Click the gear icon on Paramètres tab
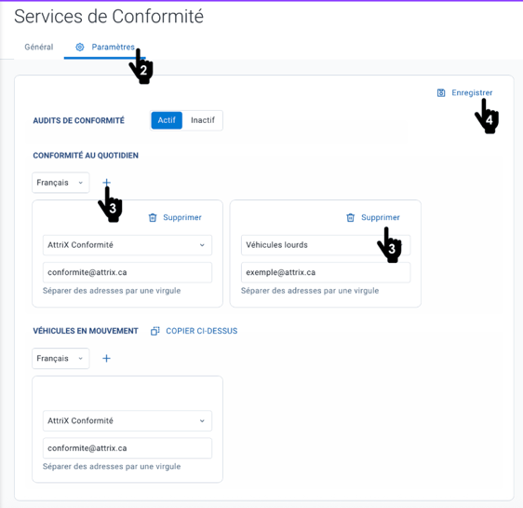 [80, 48]
